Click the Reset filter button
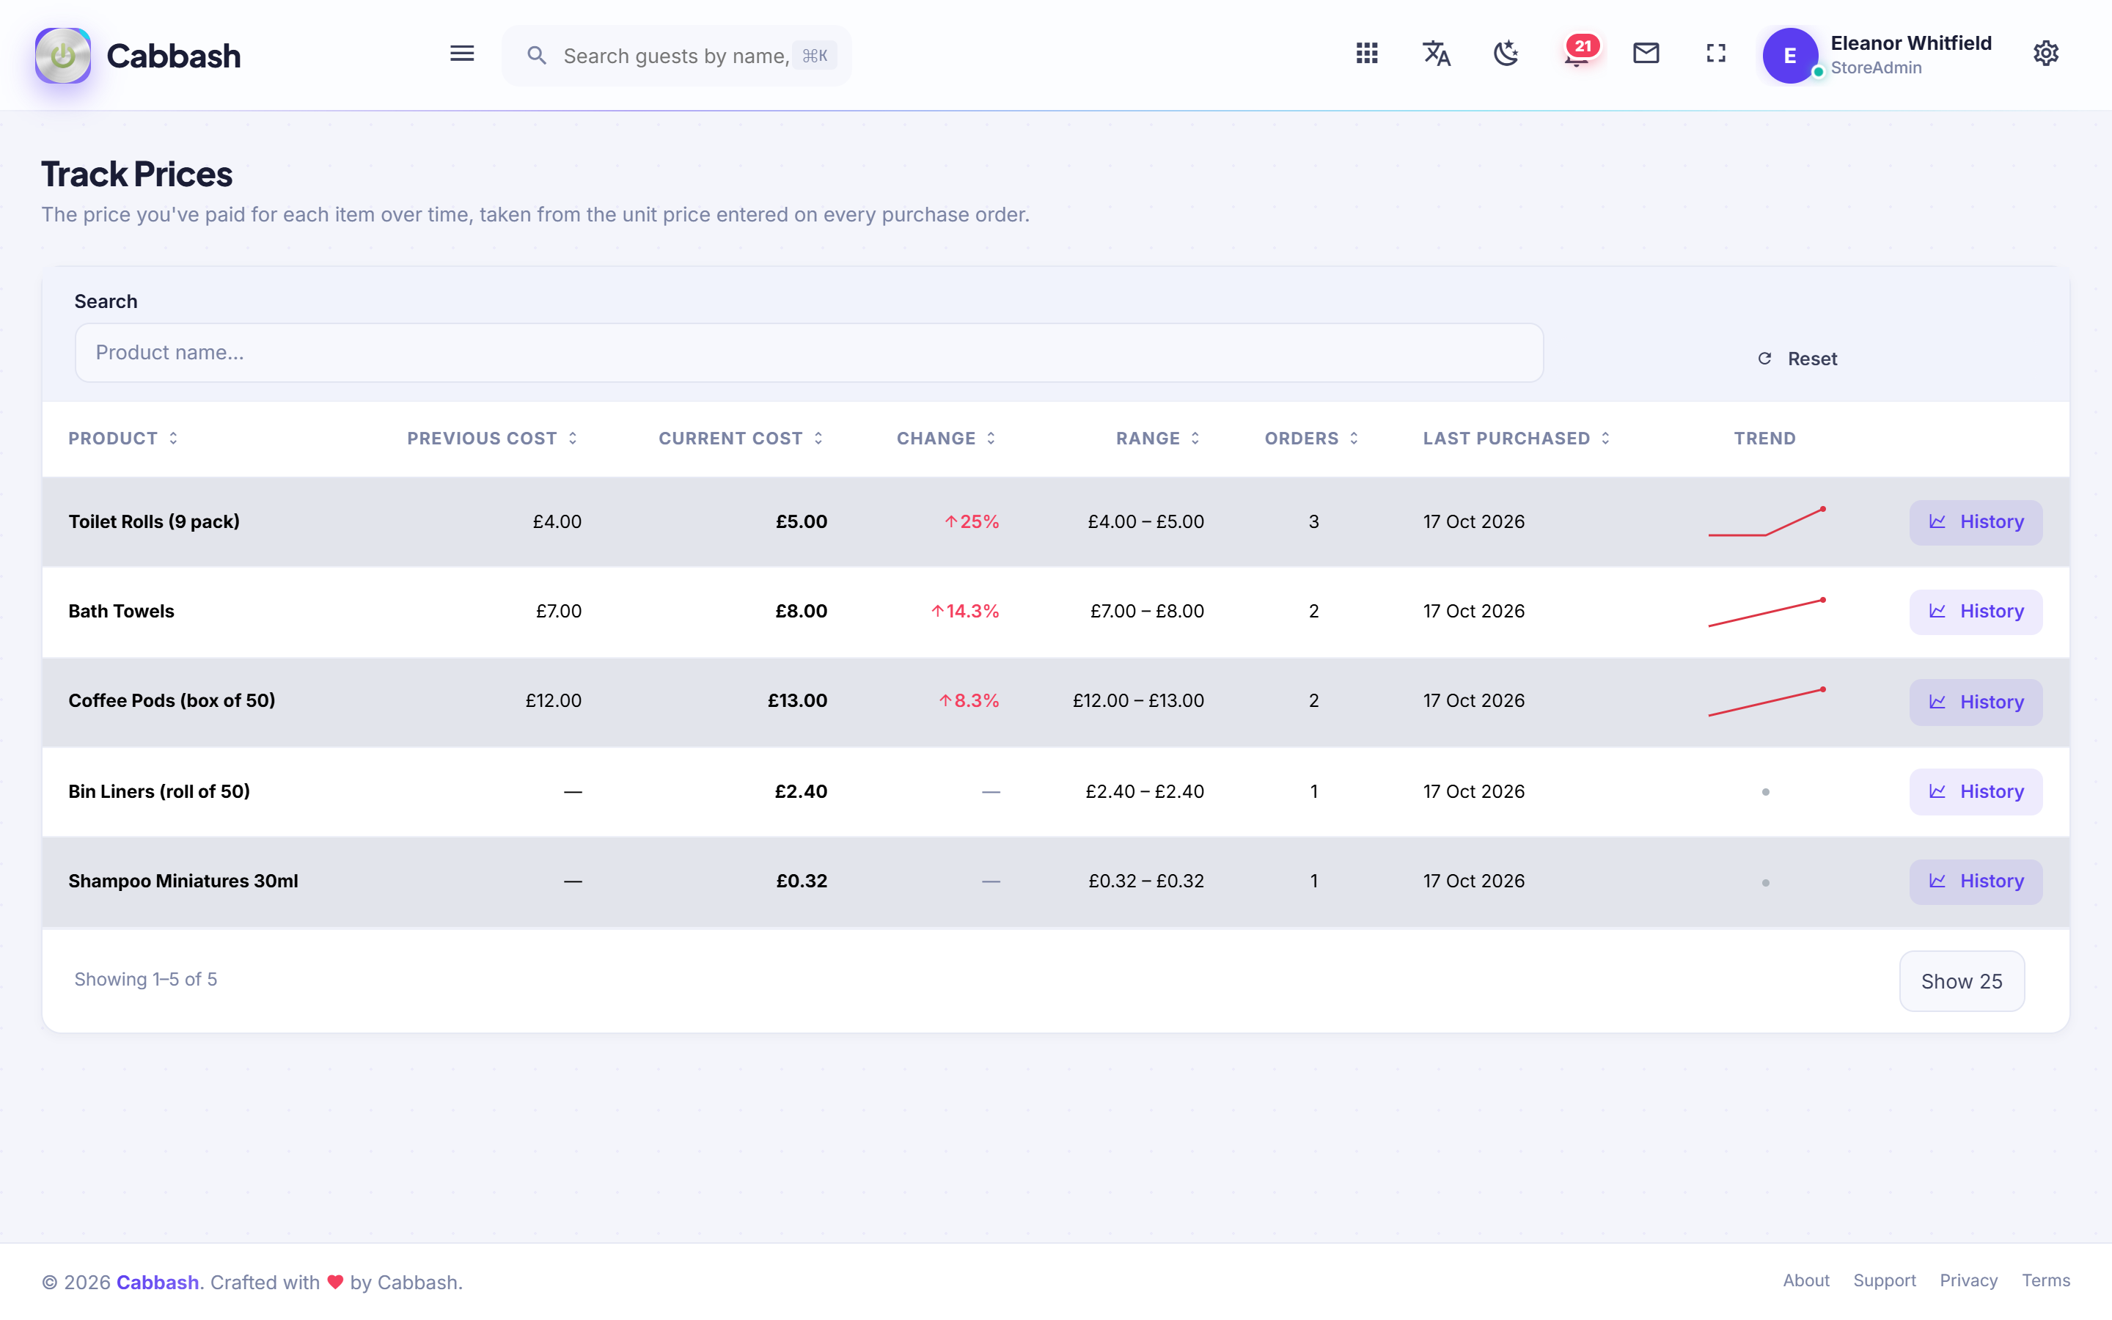Viewport: 2112px width, 1320px height. click(x=1797, y=359)
